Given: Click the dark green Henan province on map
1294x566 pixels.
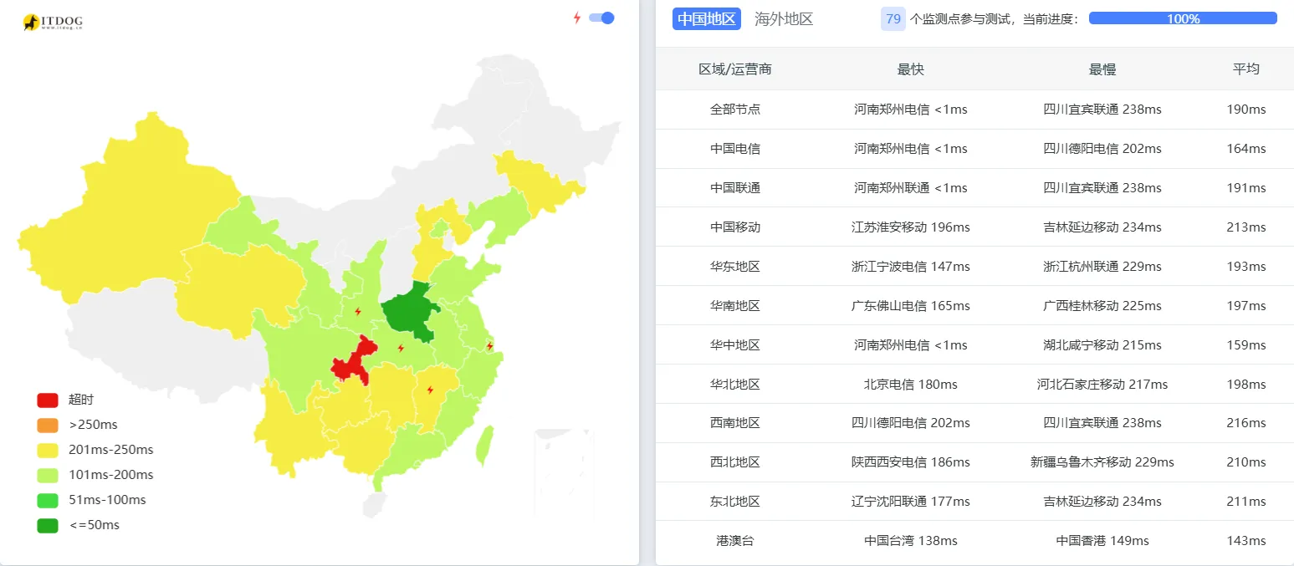Looking at the screenshot, I should [412, 311].
